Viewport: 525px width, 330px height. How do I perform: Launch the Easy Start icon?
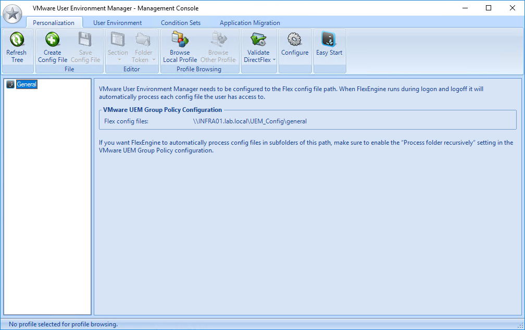pyautogui.click(x=329, y=40)
